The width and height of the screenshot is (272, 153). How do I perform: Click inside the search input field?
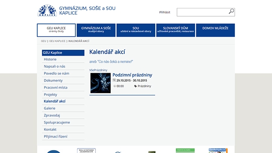point(203,12)
